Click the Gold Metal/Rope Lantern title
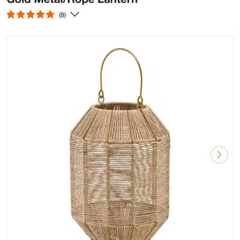The width and height of the screenshot is (240, 240). [x=73, y=2]
